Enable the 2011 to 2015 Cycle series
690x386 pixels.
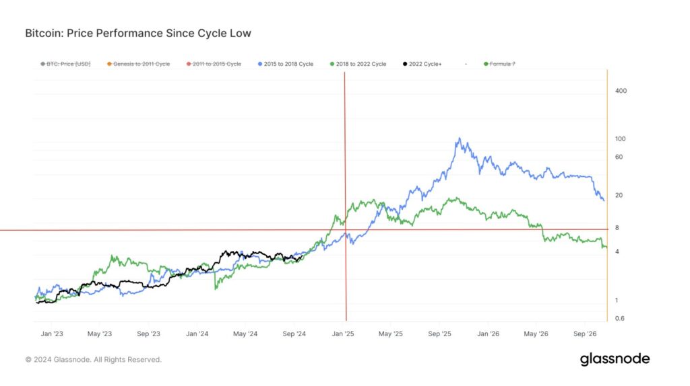(x=214, y=64)
